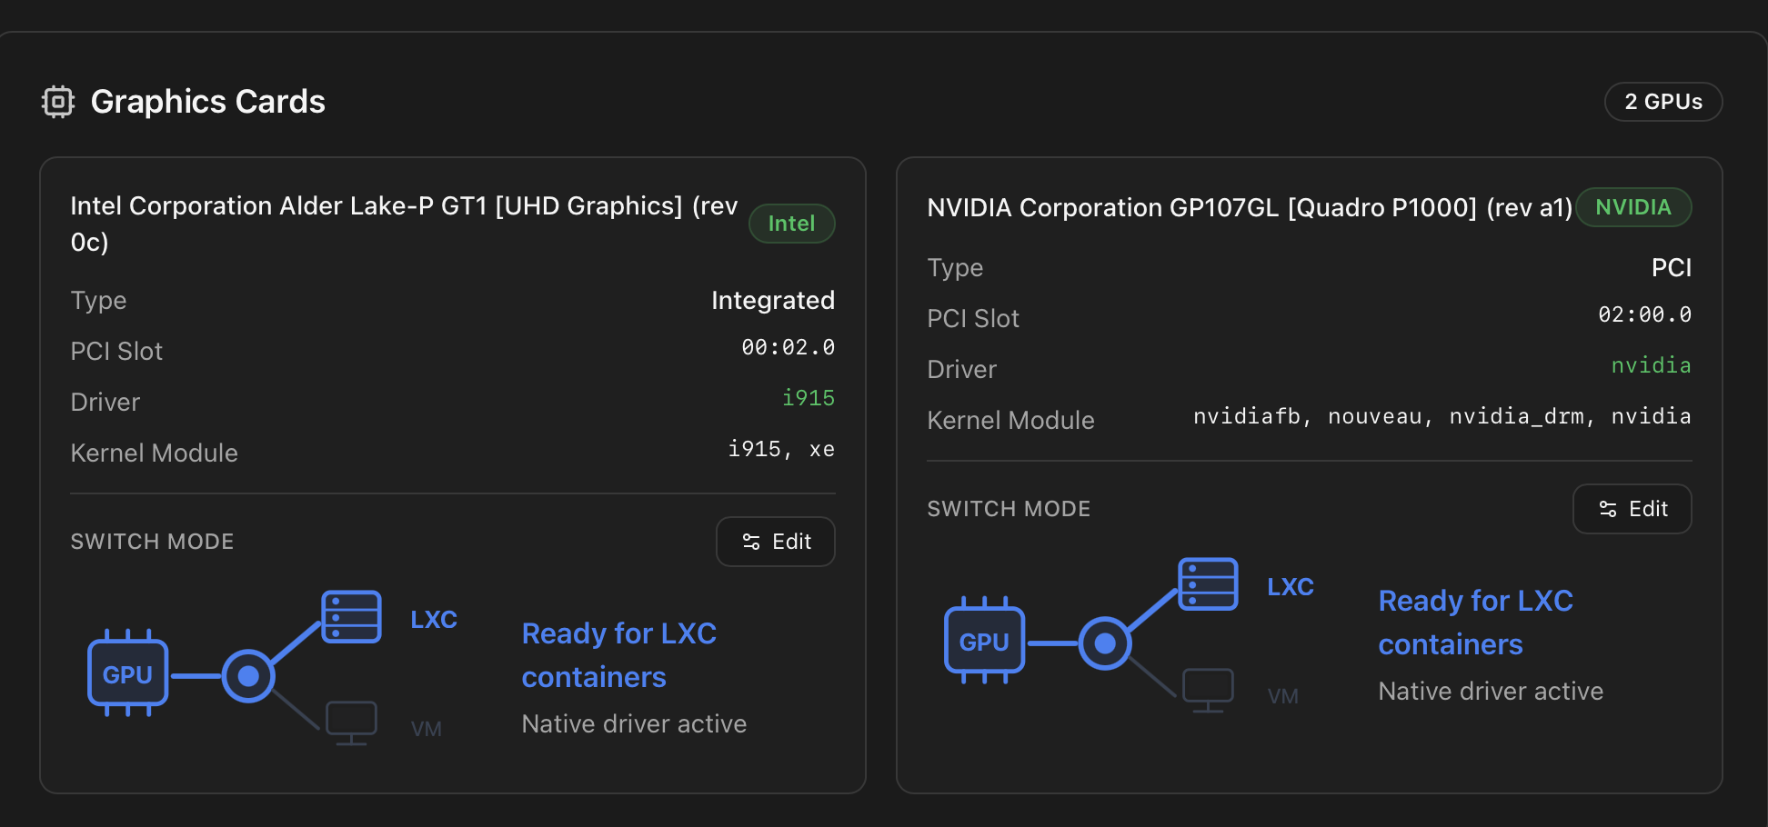1768x827 pixels.
Task: Click the PCI slot value 00:02.0
Action: [788, 347]
